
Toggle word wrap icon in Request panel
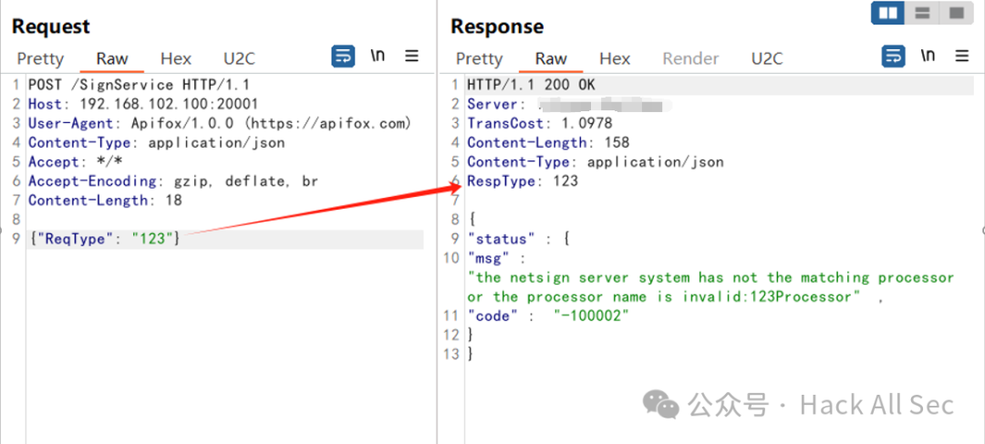[343, 57]
